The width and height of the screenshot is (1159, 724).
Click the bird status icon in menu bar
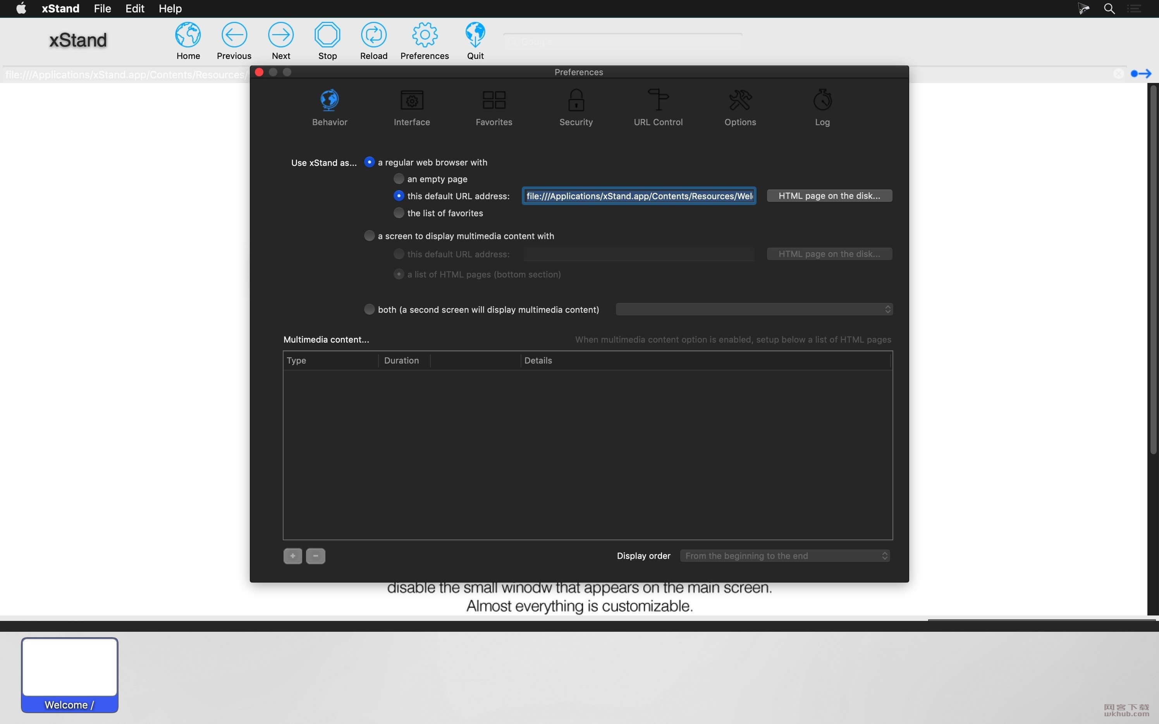coord(1084,9)
